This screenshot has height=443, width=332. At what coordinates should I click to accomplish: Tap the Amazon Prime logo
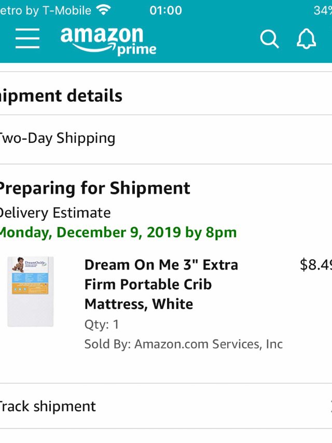(108, 41)
